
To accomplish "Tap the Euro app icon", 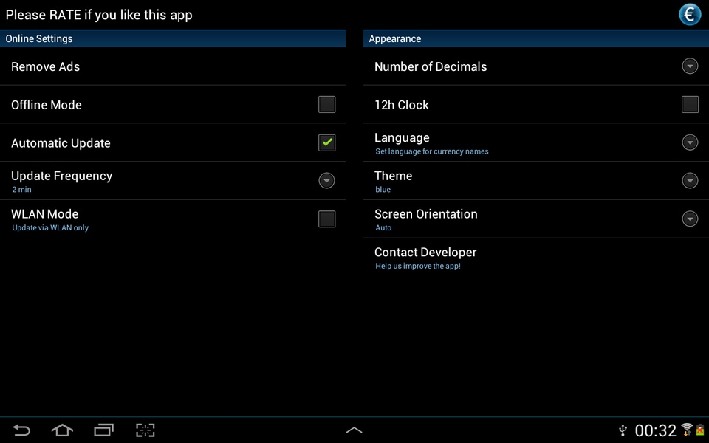I will click(690, 15).
